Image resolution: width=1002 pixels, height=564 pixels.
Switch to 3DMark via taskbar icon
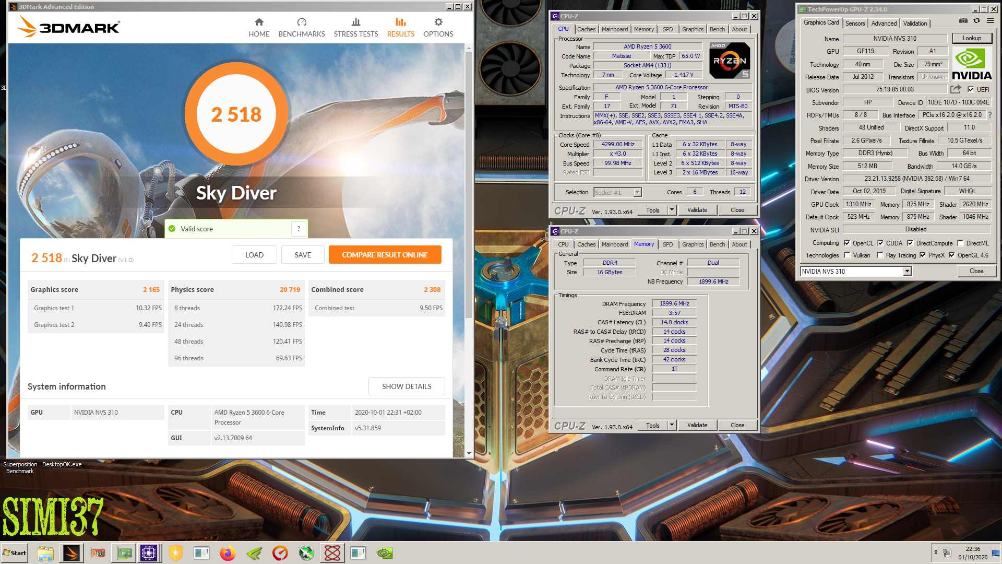pyautogui.click(x=71, y=553)
